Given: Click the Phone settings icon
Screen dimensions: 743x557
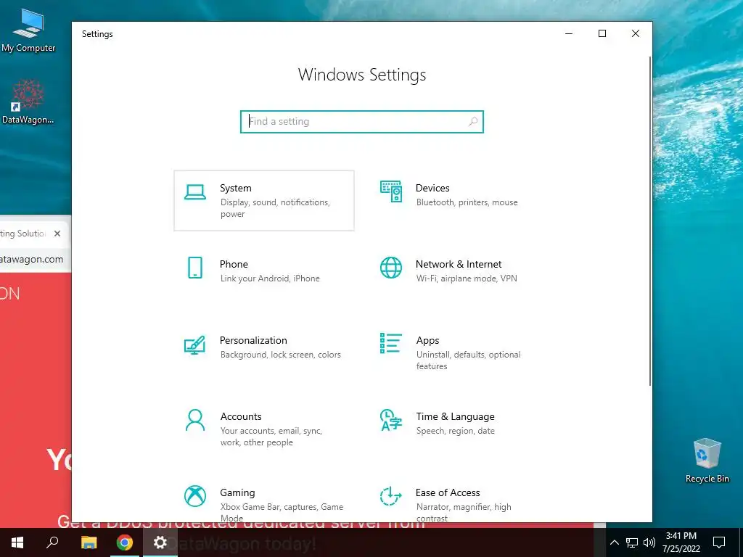Looking at the screenshot, I should [194, 268].
